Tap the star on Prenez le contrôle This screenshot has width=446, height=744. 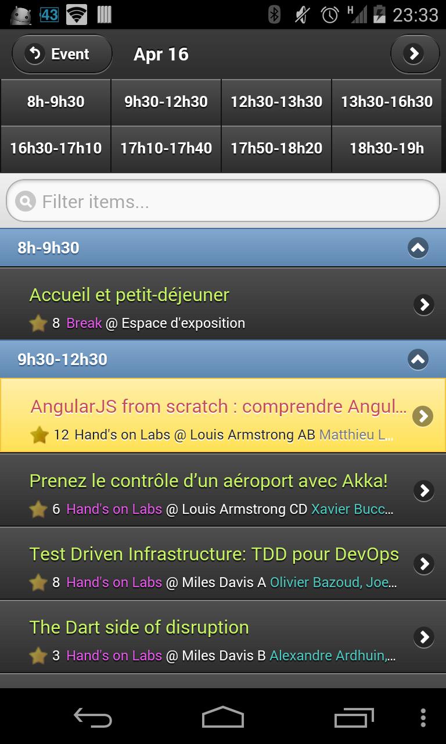tap(38, 509)
